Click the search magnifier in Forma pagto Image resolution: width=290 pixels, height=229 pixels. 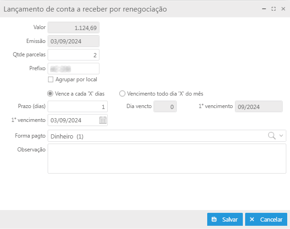click(x=272, y=136)
